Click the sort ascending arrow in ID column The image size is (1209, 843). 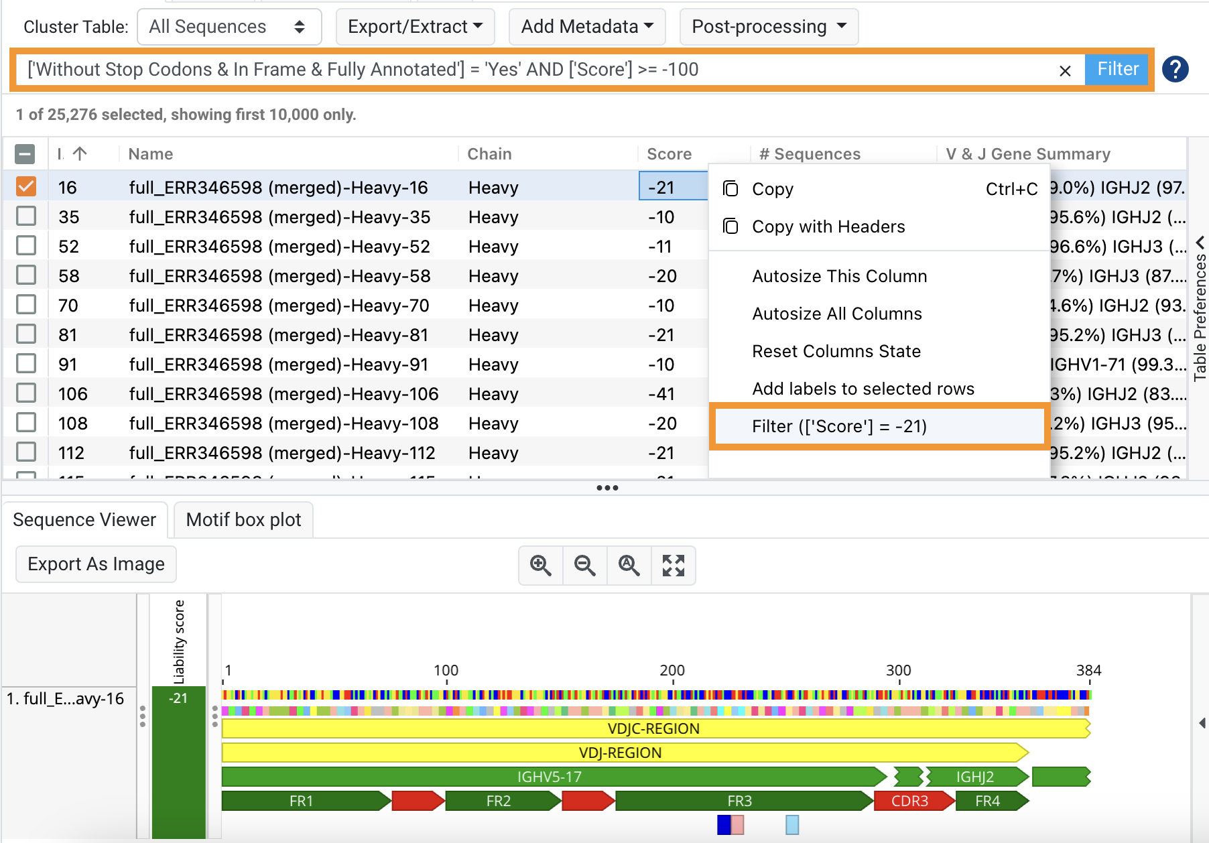[80, 154]
